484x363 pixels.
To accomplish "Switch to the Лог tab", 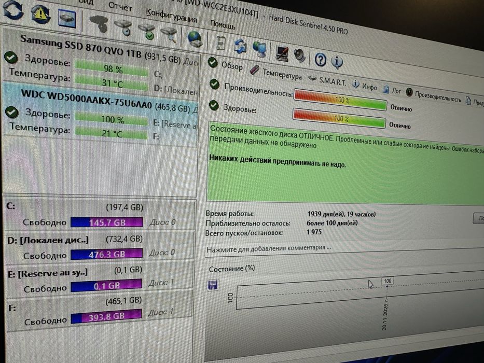I will (392, 90).
